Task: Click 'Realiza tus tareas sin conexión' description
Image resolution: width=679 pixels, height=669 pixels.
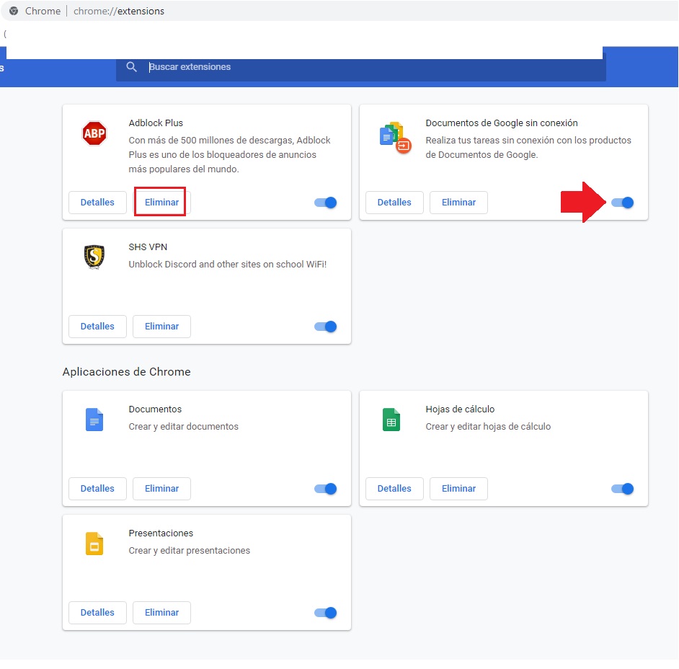Action: (x=528, y=147)
